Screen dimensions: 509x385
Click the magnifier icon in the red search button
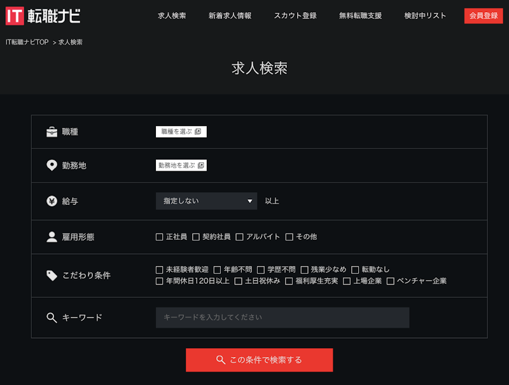(221, 360)
